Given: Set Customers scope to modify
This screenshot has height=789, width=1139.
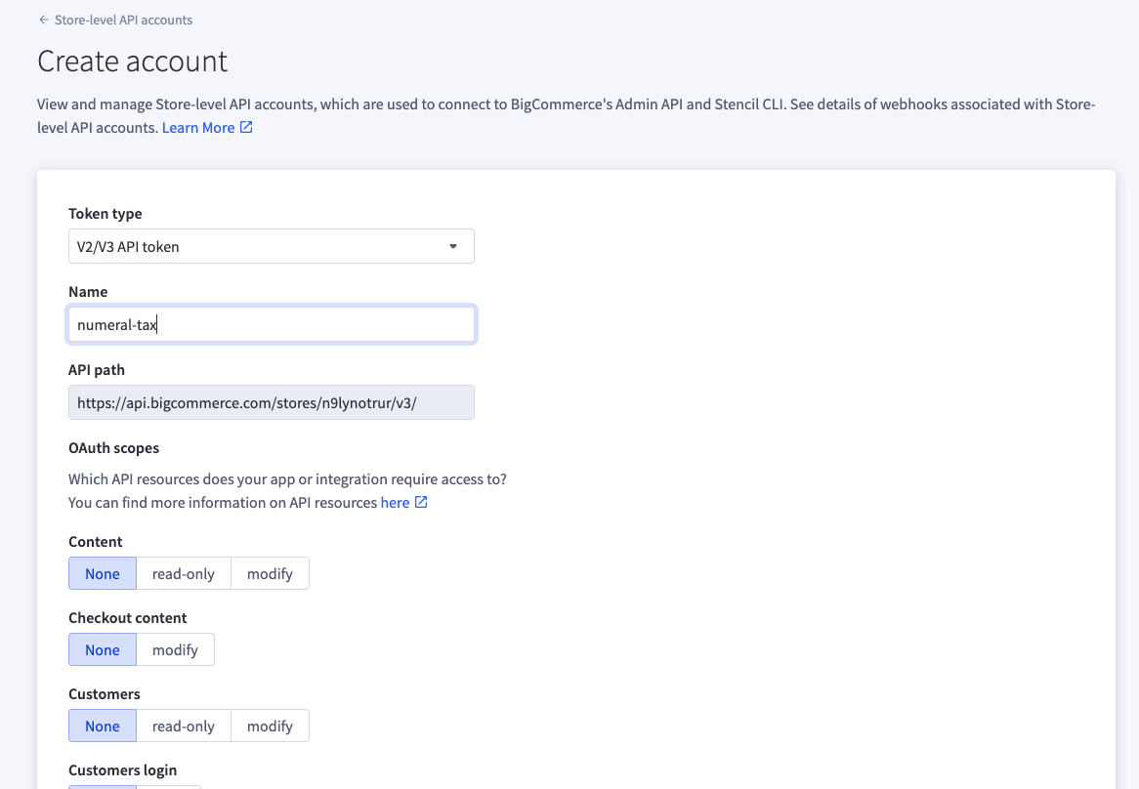Looking at the screenshot, I should [270, 726].
